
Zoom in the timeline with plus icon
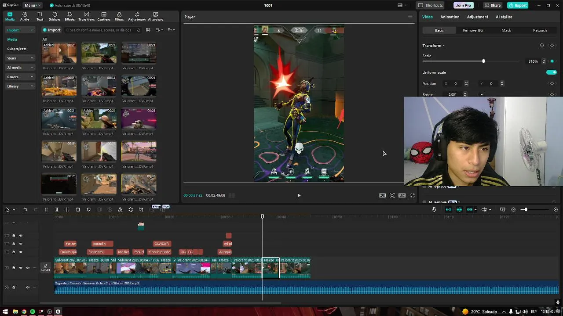[556, 210]
